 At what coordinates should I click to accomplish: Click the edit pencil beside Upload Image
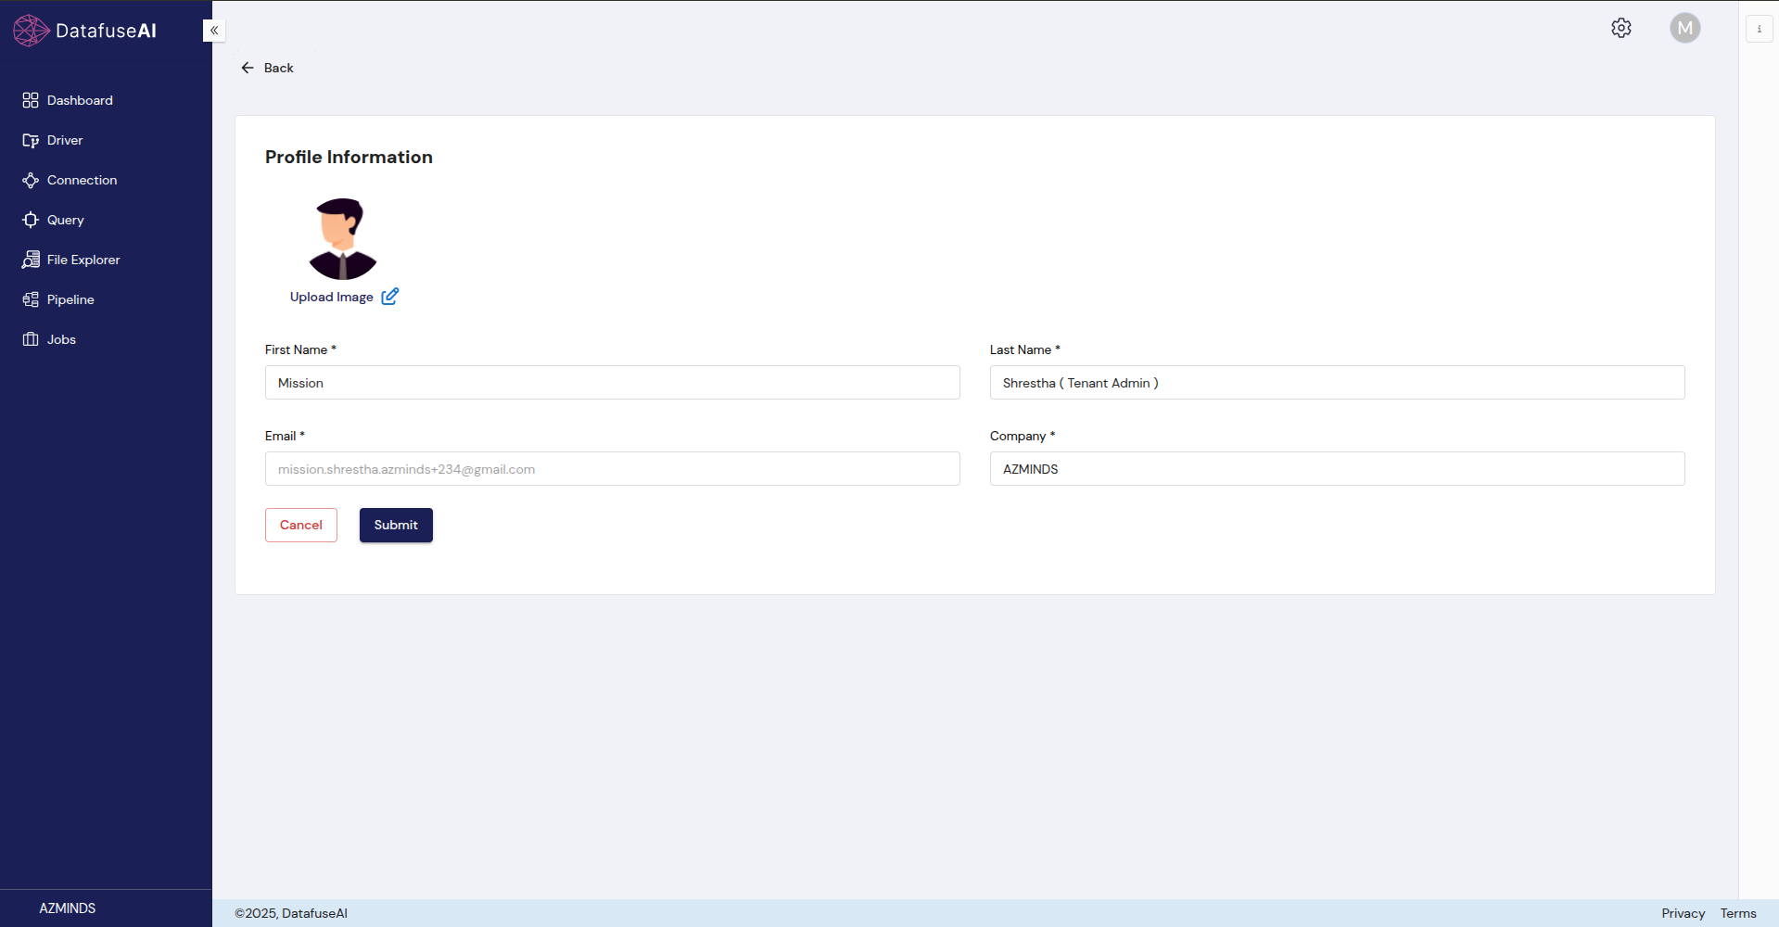coord(390,297)
